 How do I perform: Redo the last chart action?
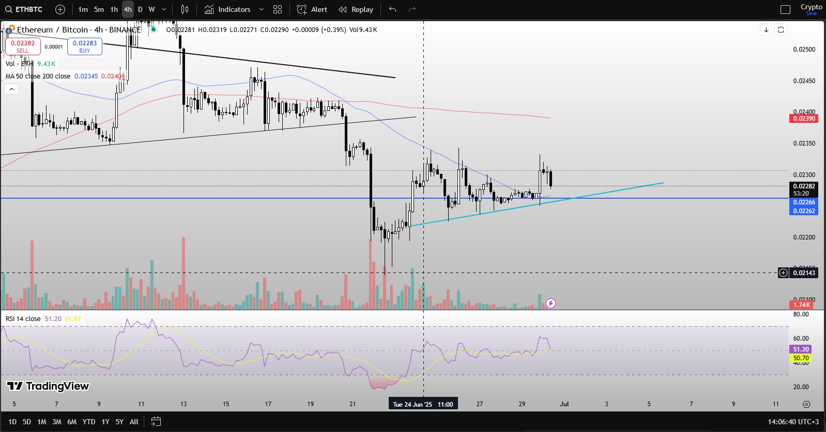pos(412,9)
